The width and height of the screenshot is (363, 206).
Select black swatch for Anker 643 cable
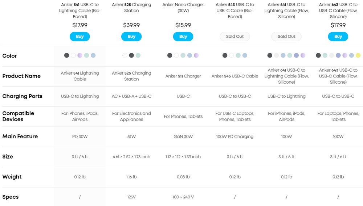(318, 55)
